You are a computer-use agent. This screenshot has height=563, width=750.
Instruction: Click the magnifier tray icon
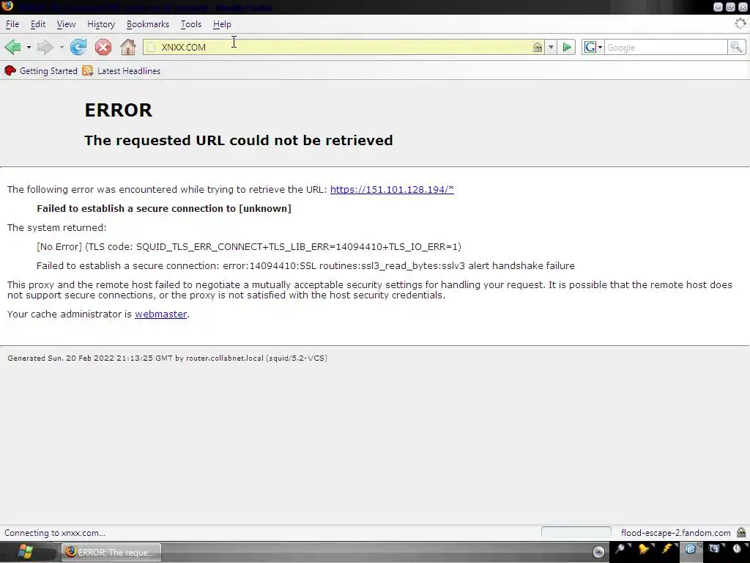[620, 548]
